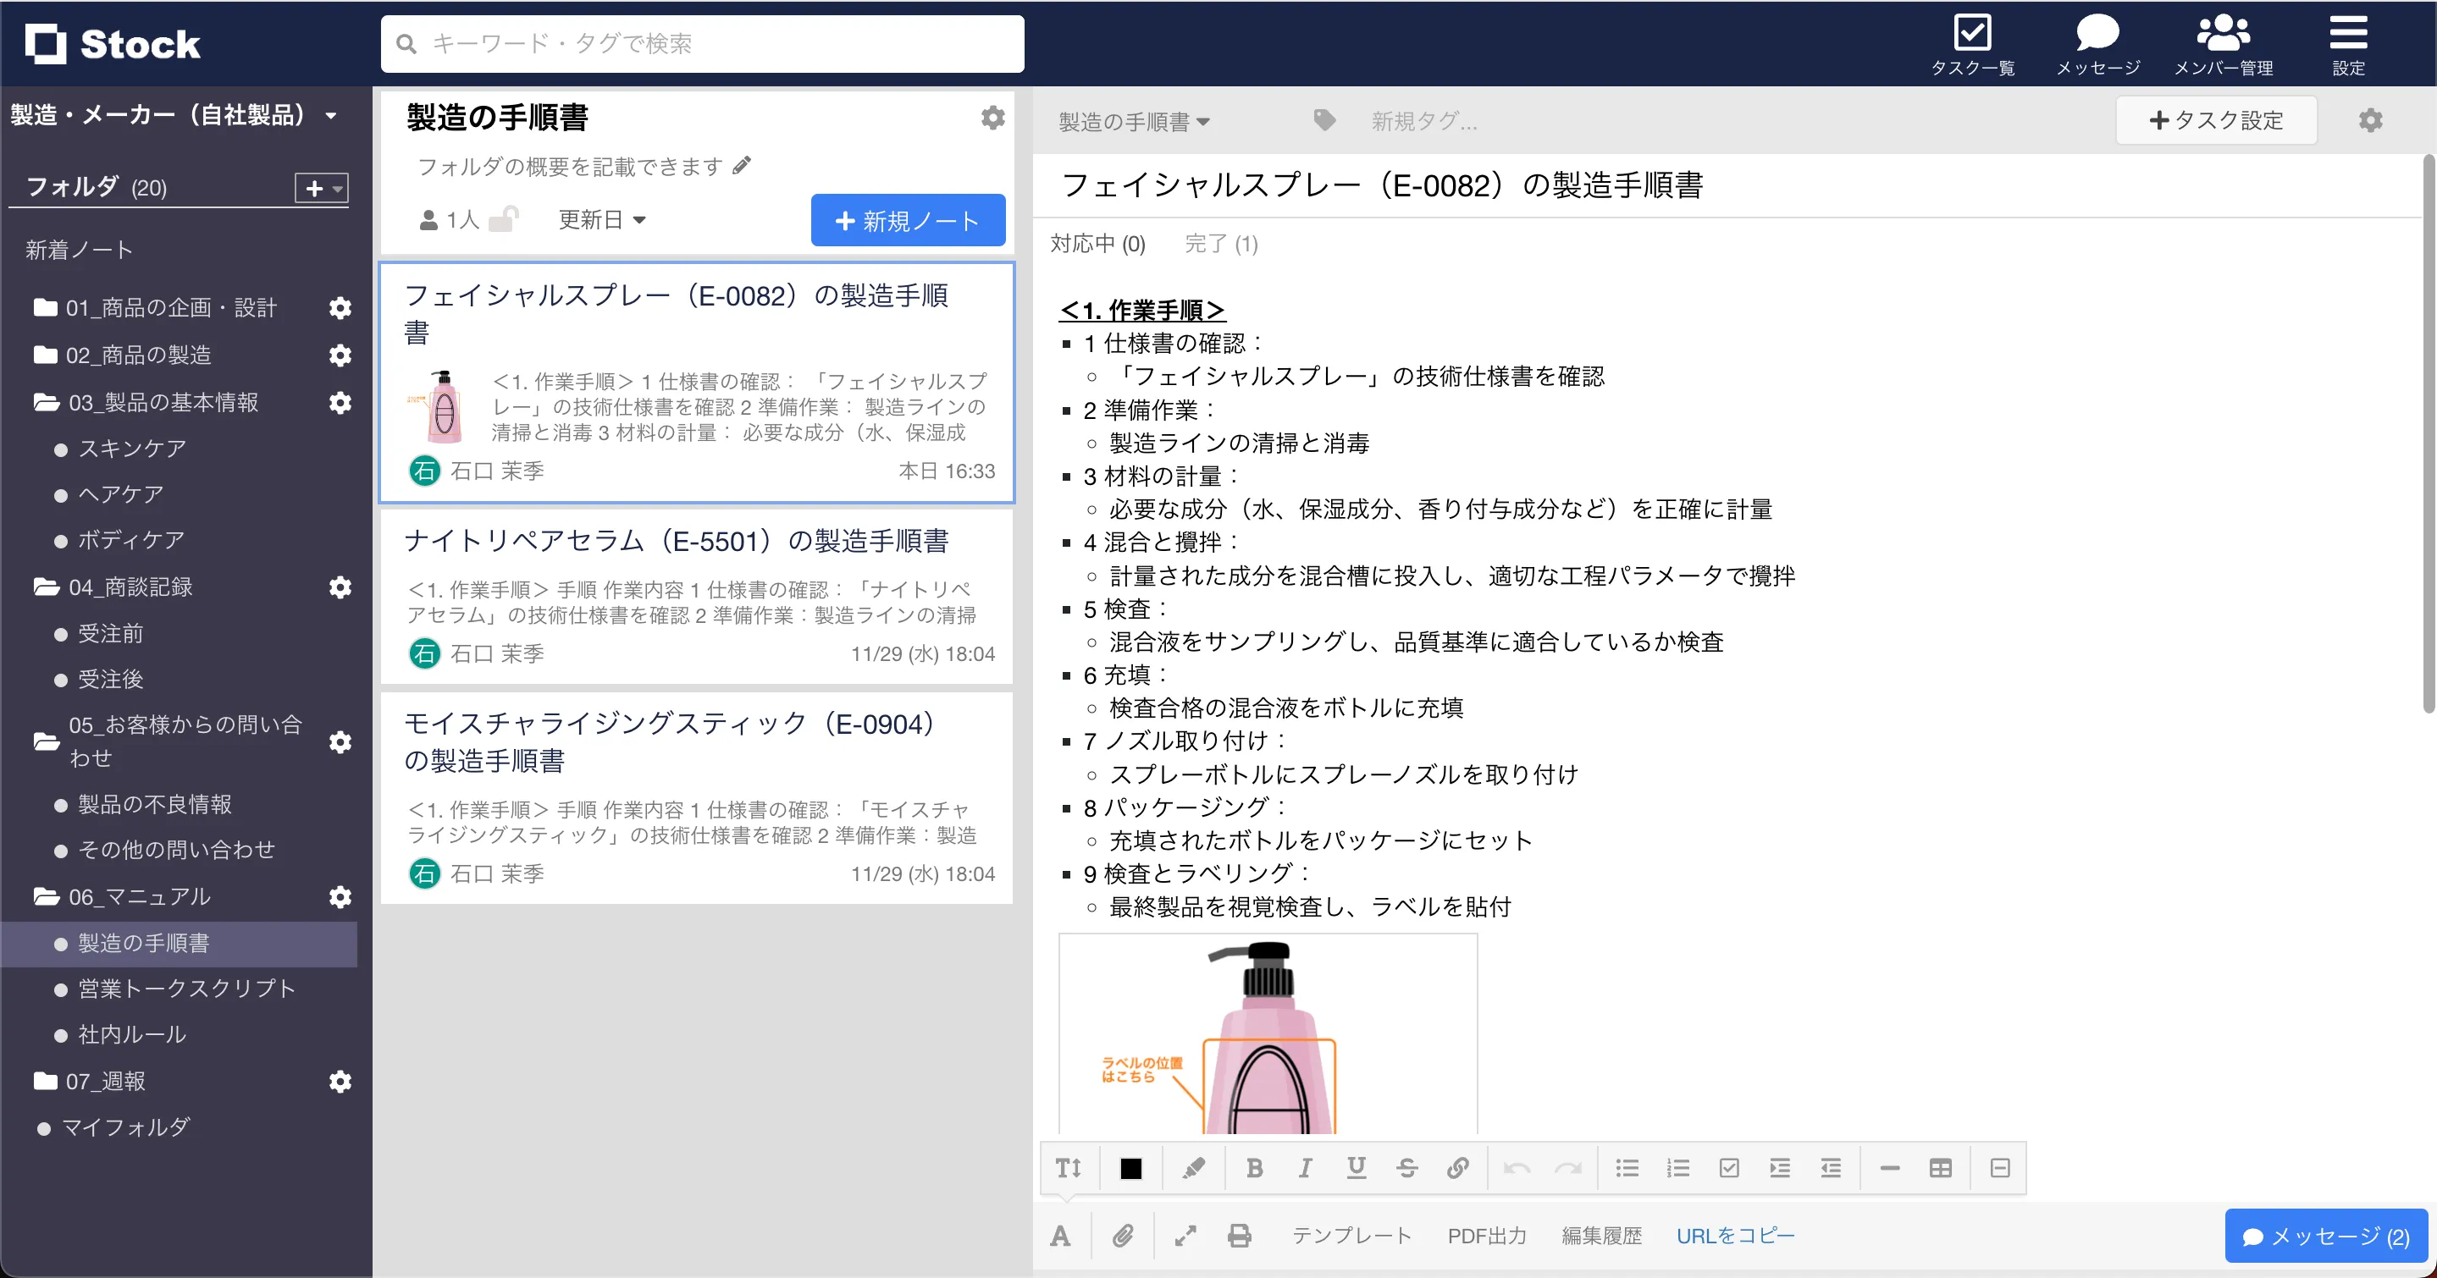Attach a file with the paperclip icon
Viewport: 2437px width, 1278px height.
coord(1124,1235)
